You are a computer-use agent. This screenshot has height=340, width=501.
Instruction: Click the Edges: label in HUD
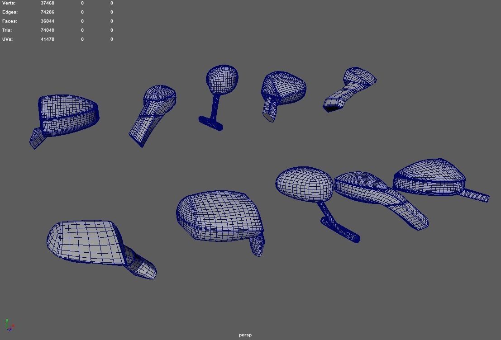10,12
